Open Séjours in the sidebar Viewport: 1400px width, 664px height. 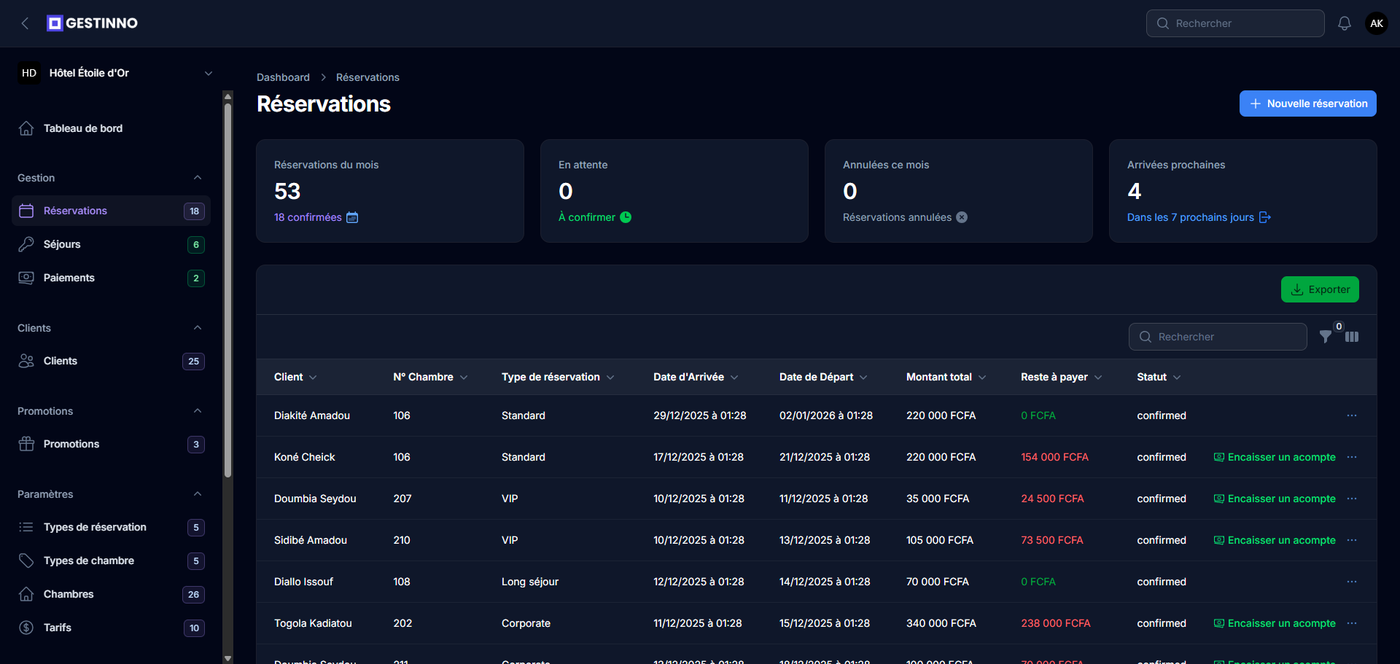pos(111,244)
